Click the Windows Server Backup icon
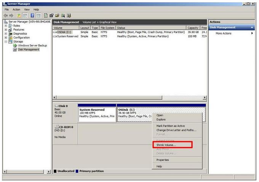The height and width of the screenshot is (182, 259). coord(15,46)
